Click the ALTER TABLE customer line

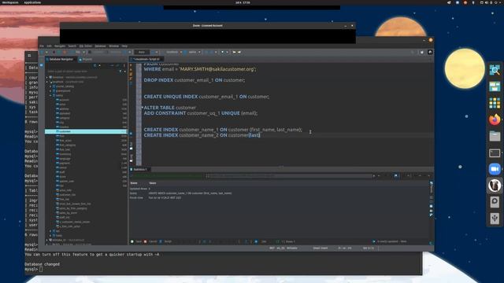coord(170,108)
